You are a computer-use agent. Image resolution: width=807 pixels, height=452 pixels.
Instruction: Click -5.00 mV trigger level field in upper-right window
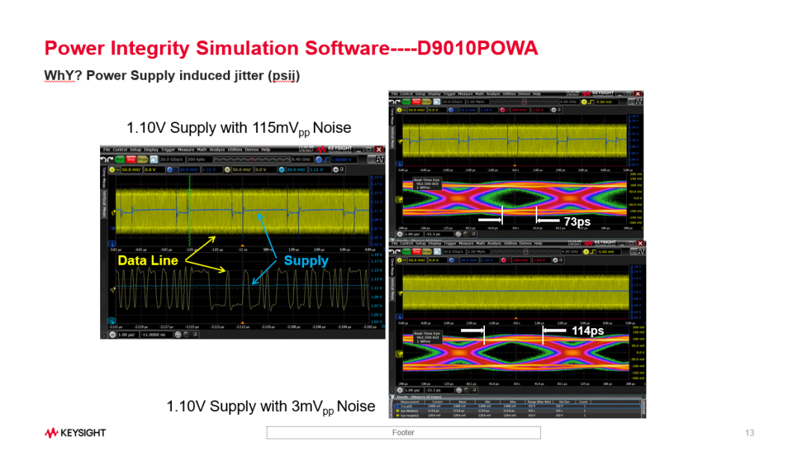[x=606, y=101]
